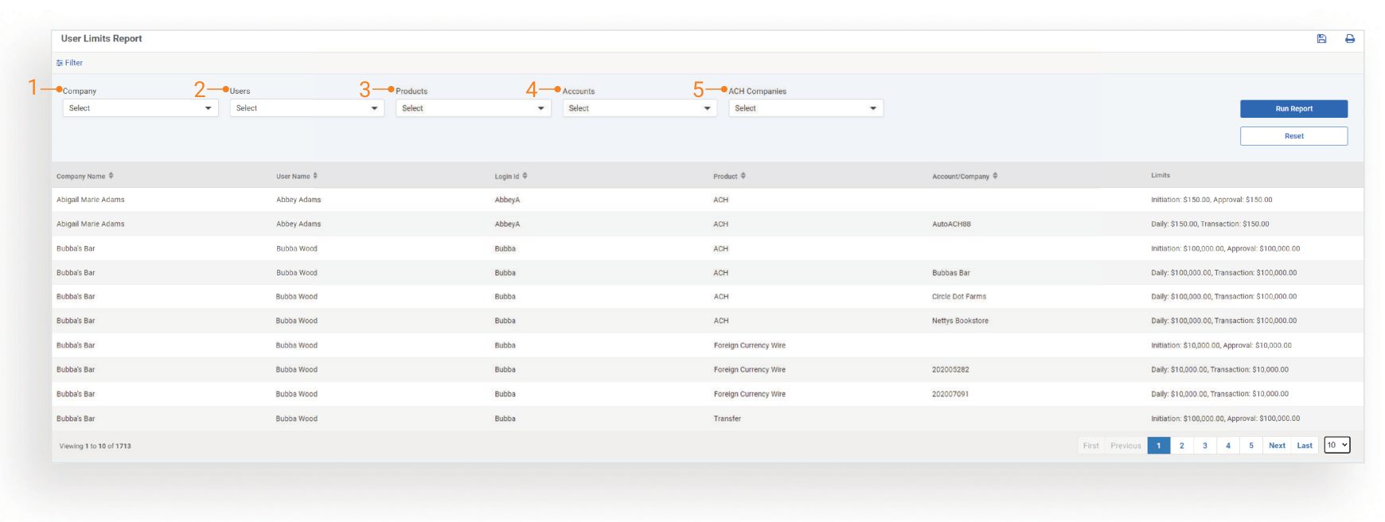Open the Users select dropdown
Screen dimensions: 1385x522
point(306,108)
